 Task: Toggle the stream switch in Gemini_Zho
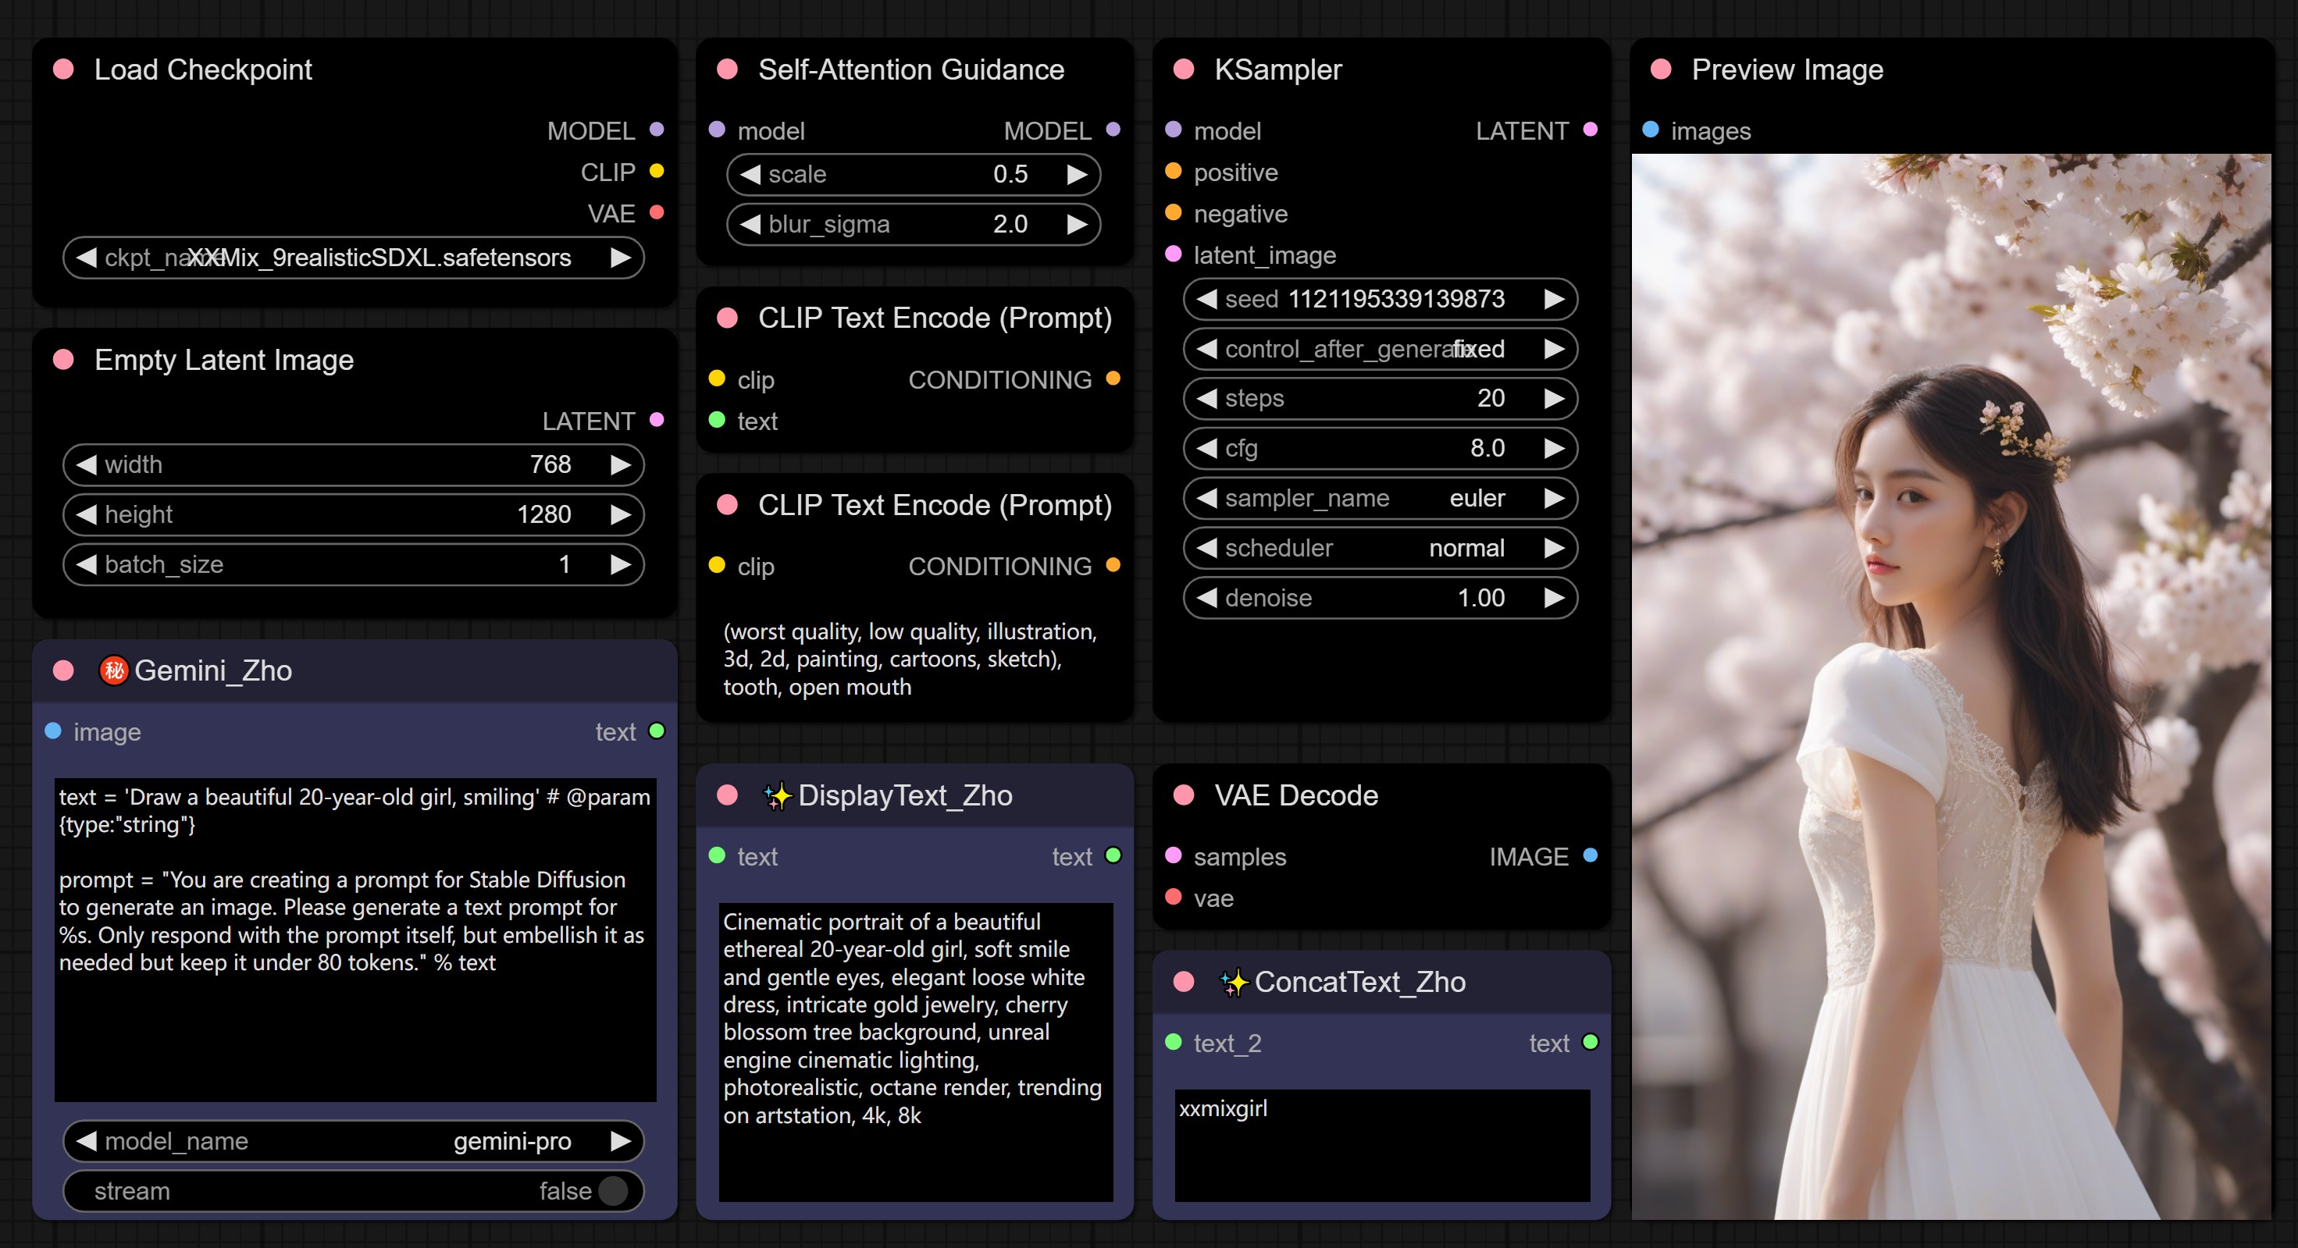[612, 1191]
